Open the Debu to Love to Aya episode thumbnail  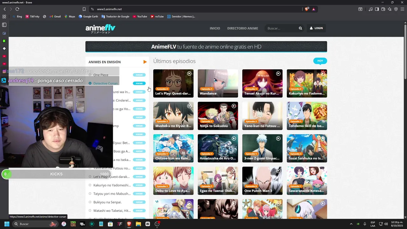173,181
